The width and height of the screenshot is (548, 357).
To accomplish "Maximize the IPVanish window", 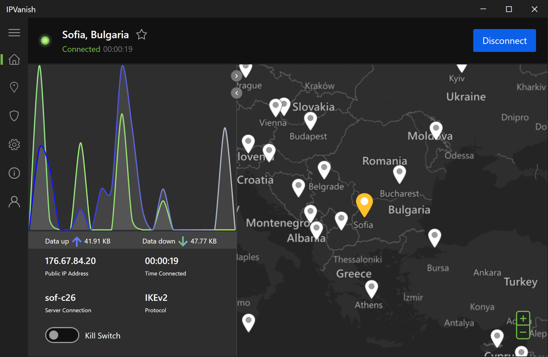I will pos(509,9).
